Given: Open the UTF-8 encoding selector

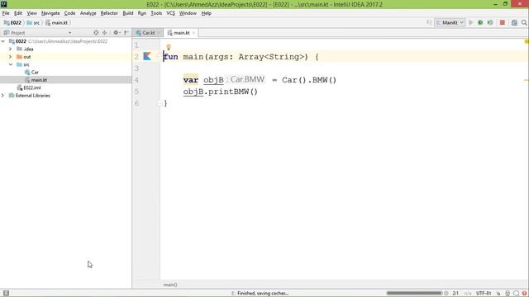Looking at the screenshot, I should 484,294.
